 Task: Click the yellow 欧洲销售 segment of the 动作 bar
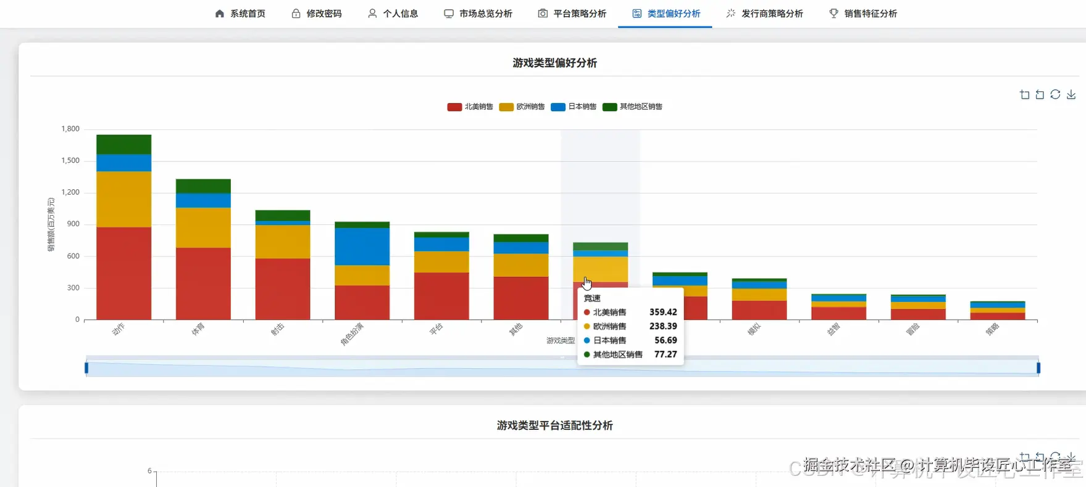click(x=123, y=199)
